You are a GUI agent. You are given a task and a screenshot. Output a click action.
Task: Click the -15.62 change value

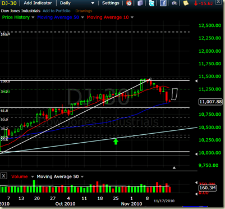click(x=206, y=3)
